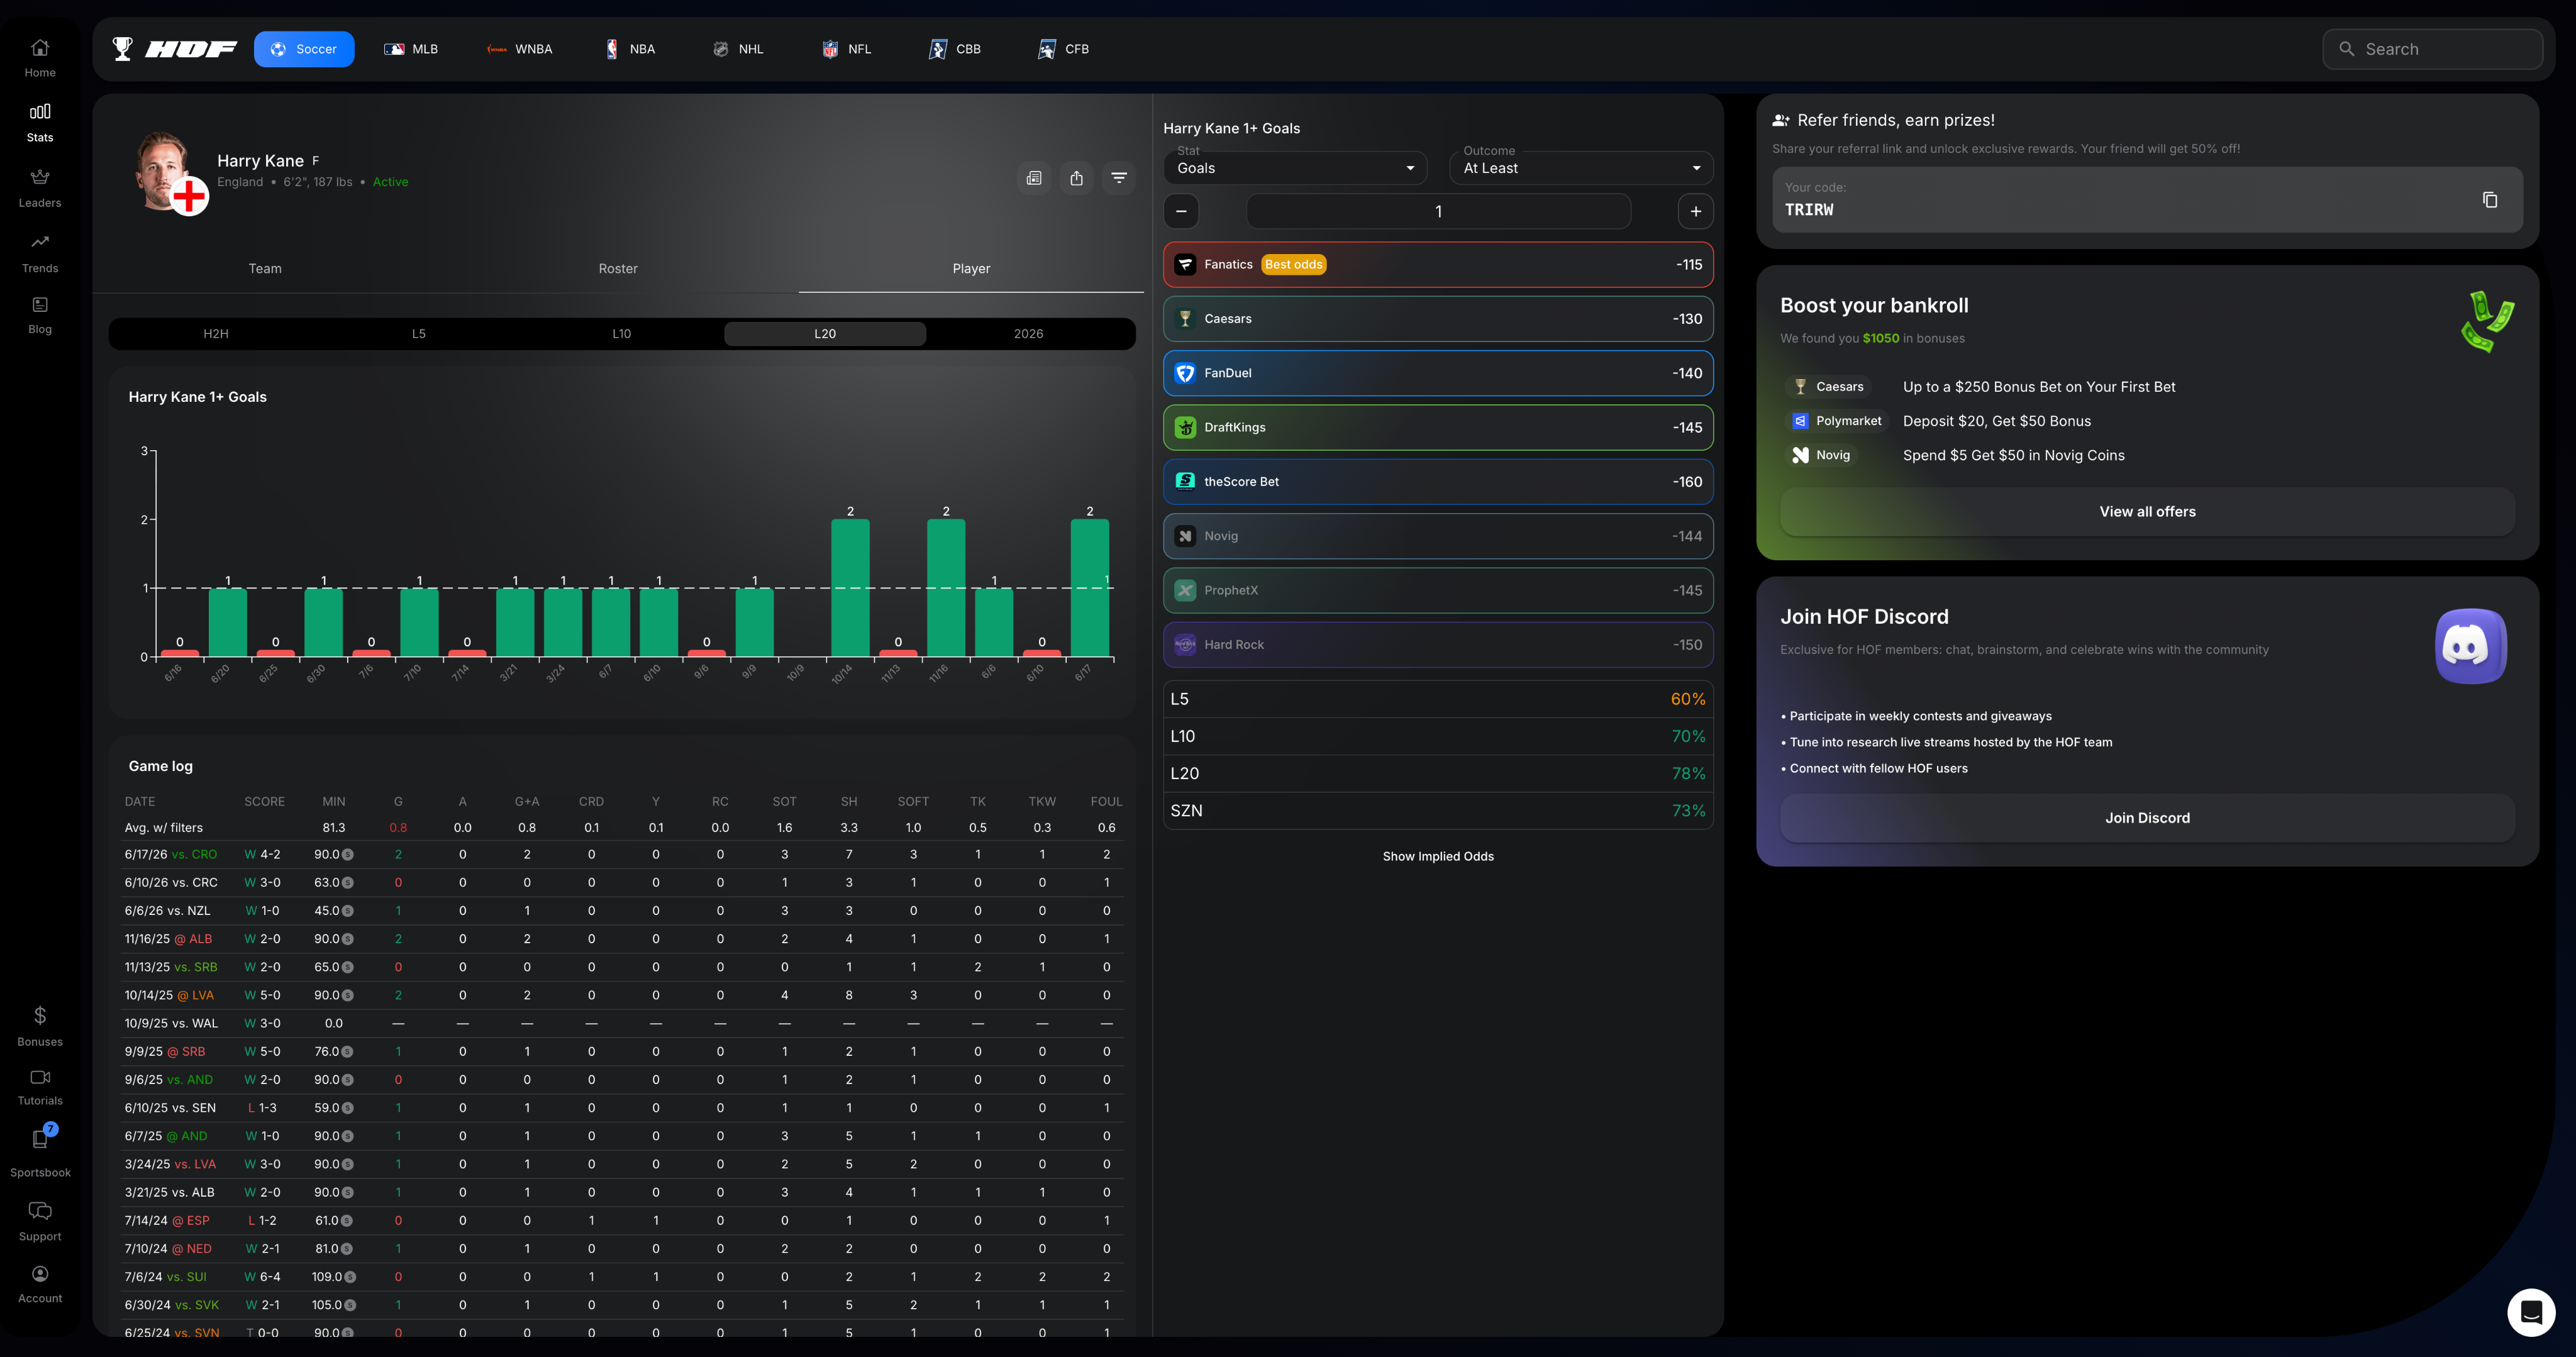2576x1357 pixels.
Task: Click the news icon beside Harry Kane
Action: point(1034,178)
